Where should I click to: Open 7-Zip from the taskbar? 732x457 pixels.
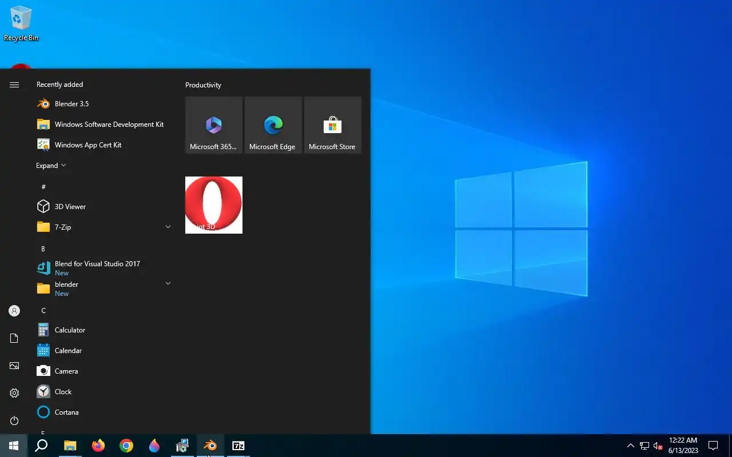click(x=238, y=446)
